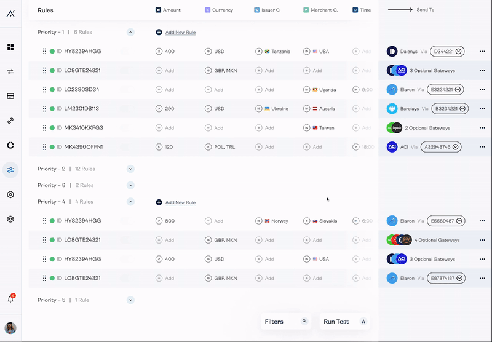Click the Dalenys gateway logo
The width and height of the screenshot is (492, 342).
pyautogui.click(x=392, y=51)
